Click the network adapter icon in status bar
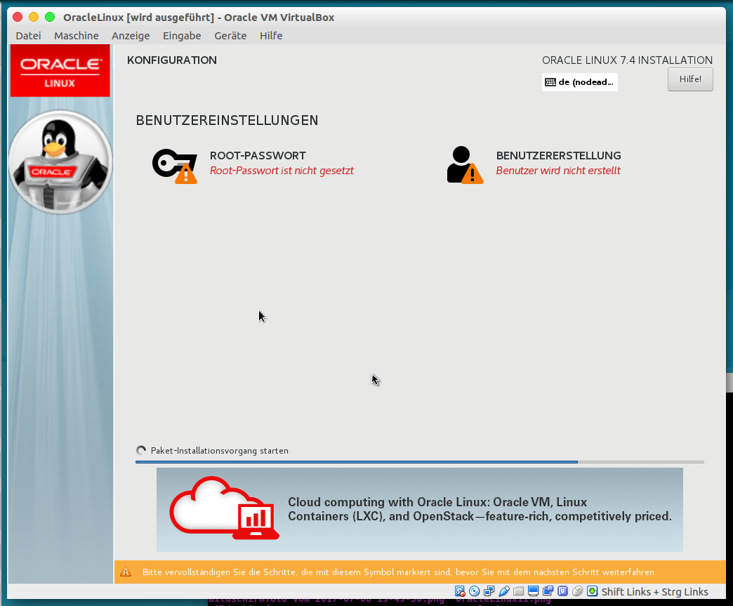The width and height of the screenshot is (733, 606). click(489, 591)
